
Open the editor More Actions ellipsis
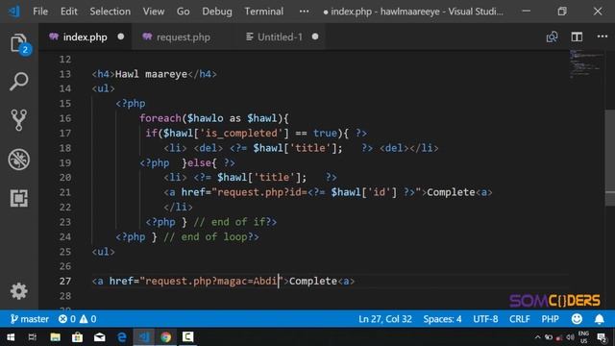603,37
